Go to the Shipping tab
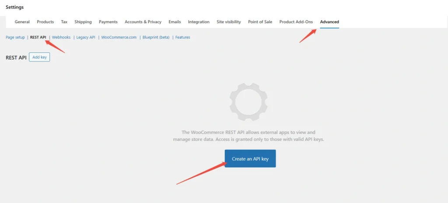The height and width of the screenshot is (203, 448). click(x=83, y=22)
